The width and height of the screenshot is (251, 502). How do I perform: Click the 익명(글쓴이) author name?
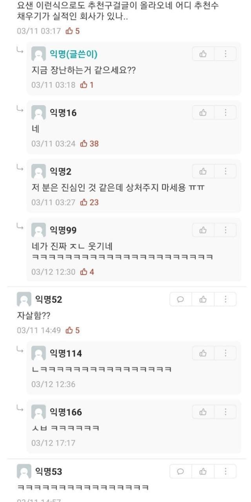point(74,54)
